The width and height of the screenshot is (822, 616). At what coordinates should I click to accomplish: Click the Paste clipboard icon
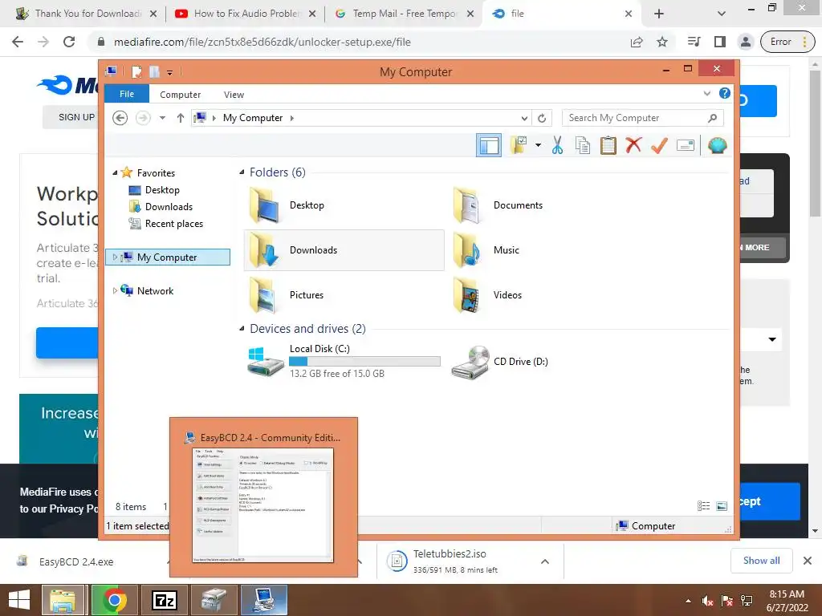(608, 145)
